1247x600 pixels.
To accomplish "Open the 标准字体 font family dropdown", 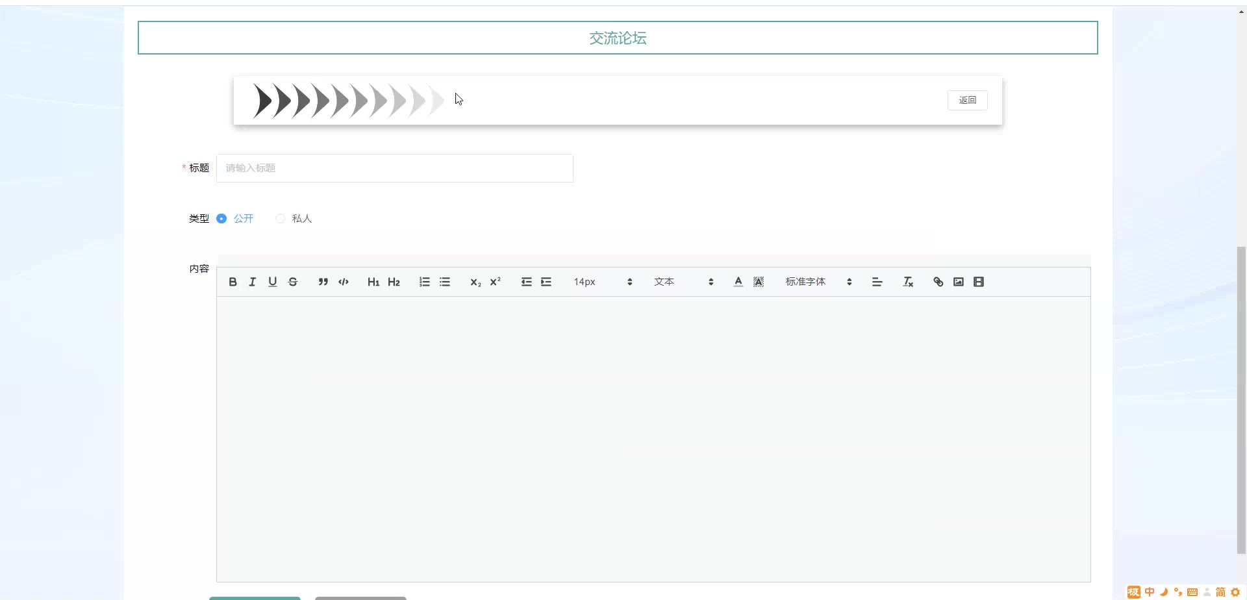I will click(x=818, y=282).
